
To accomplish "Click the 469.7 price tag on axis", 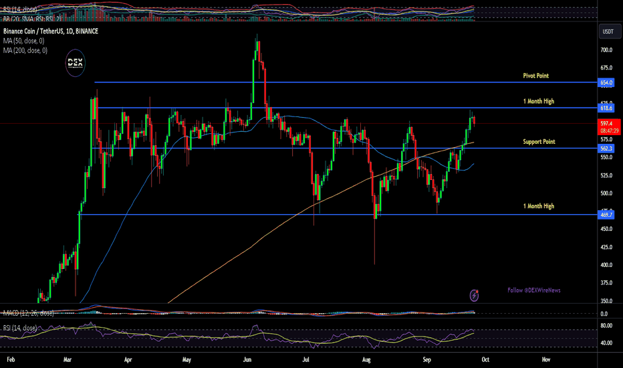I will (x=606, y=215).
